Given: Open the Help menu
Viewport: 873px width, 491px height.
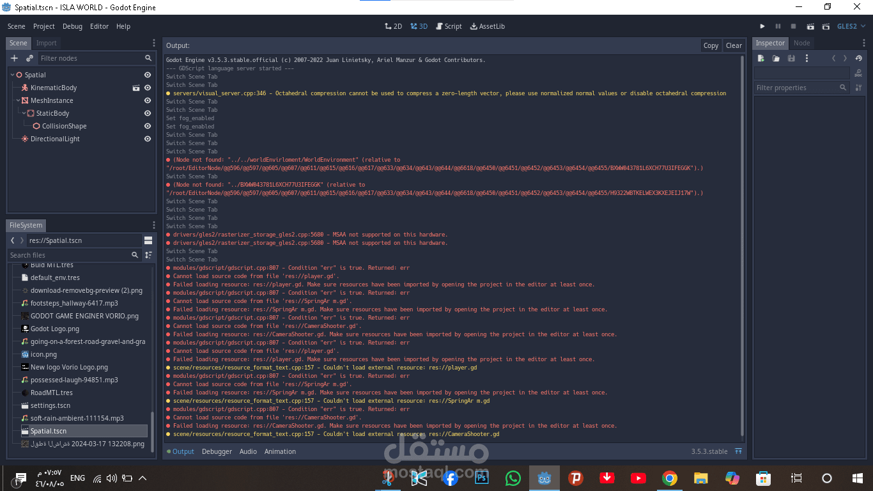Looking at the screenshot, I should point(123,26).
